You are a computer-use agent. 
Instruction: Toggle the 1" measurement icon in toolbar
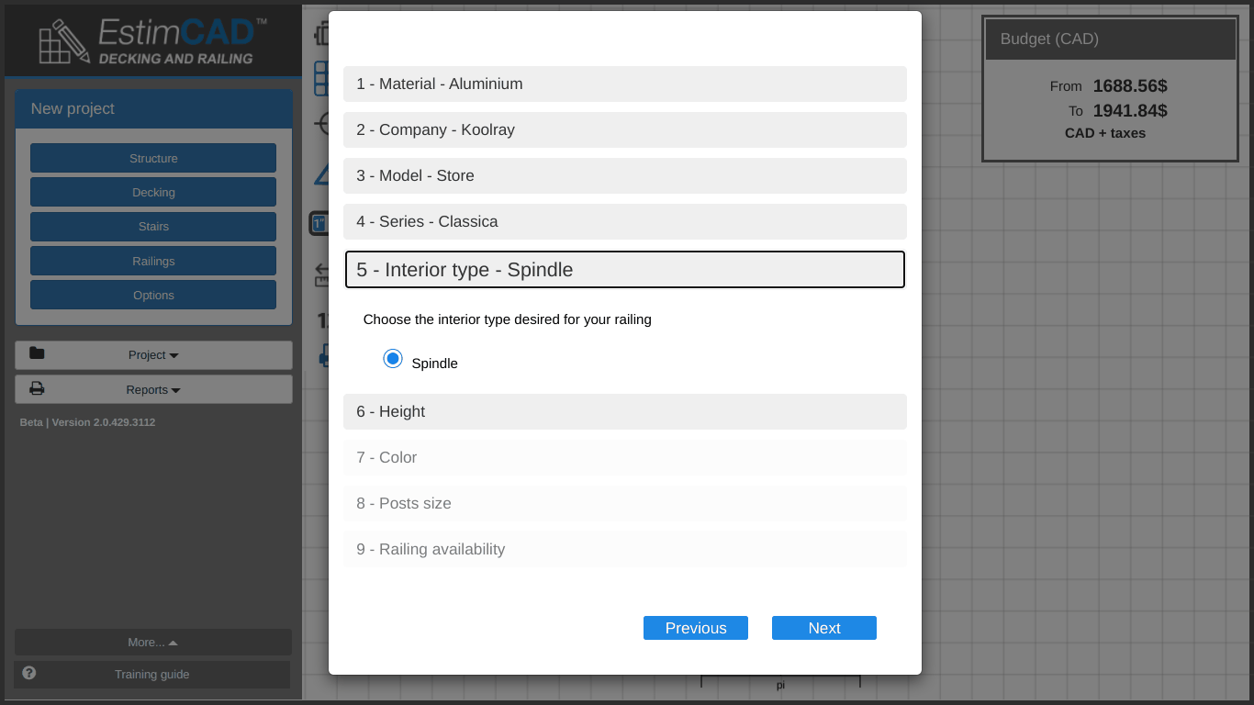tap(319, 222)
